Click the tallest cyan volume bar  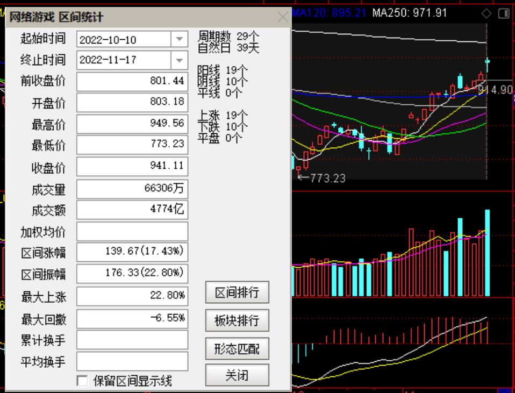(488, 253)
